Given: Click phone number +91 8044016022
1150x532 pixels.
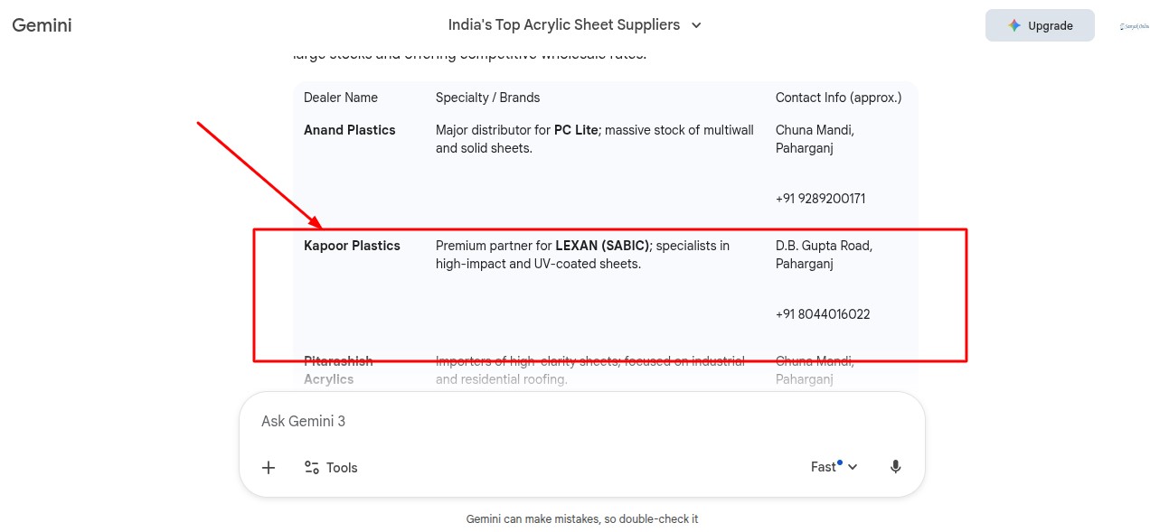Looking at the screenshot, I should [823, 314].
